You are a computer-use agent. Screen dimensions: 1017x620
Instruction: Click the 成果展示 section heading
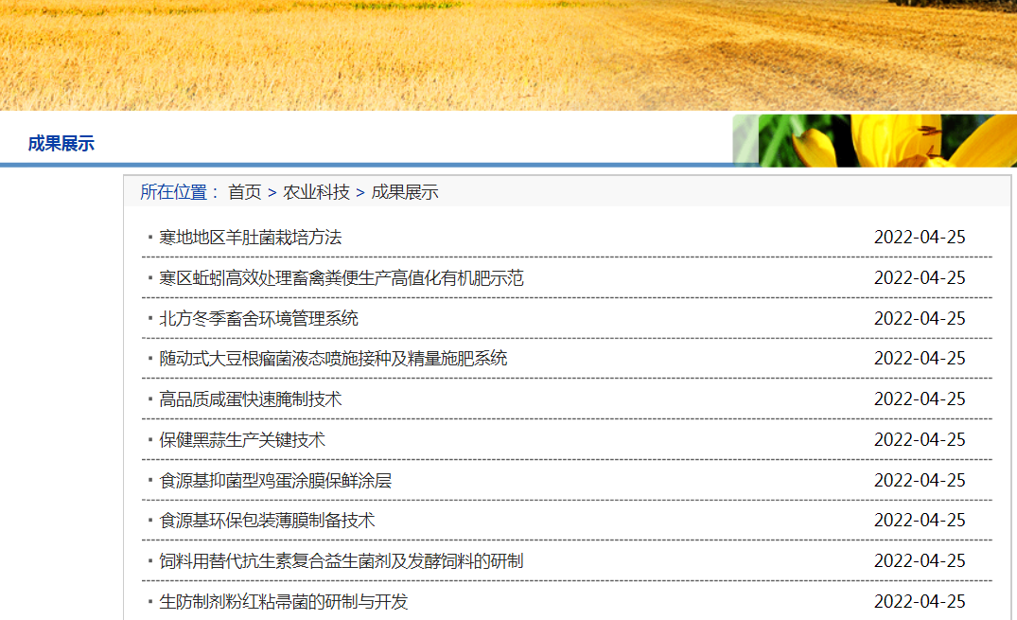[x=61, y=144]
